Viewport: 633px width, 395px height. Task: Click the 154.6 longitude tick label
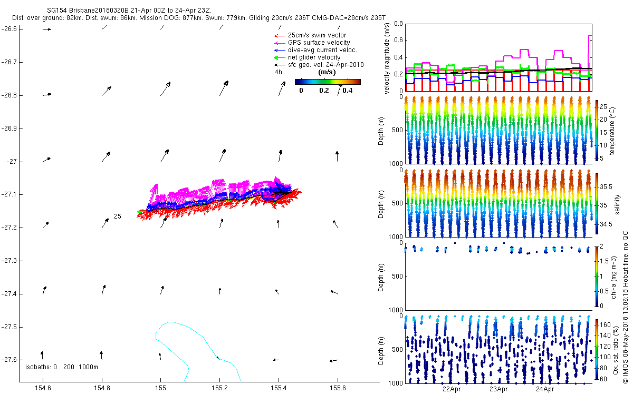[x=43, y=389]
